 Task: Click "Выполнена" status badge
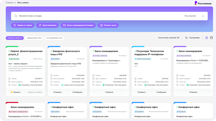pos(14,59)
